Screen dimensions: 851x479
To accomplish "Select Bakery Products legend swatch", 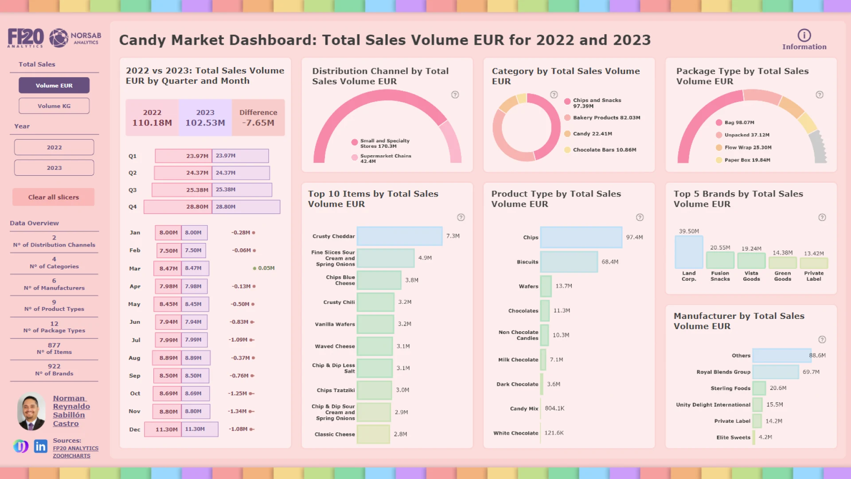I will coord(567,118).
